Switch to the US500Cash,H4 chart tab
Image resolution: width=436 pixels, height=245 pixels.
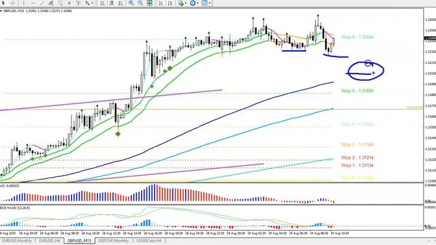[x=149, y=240]
